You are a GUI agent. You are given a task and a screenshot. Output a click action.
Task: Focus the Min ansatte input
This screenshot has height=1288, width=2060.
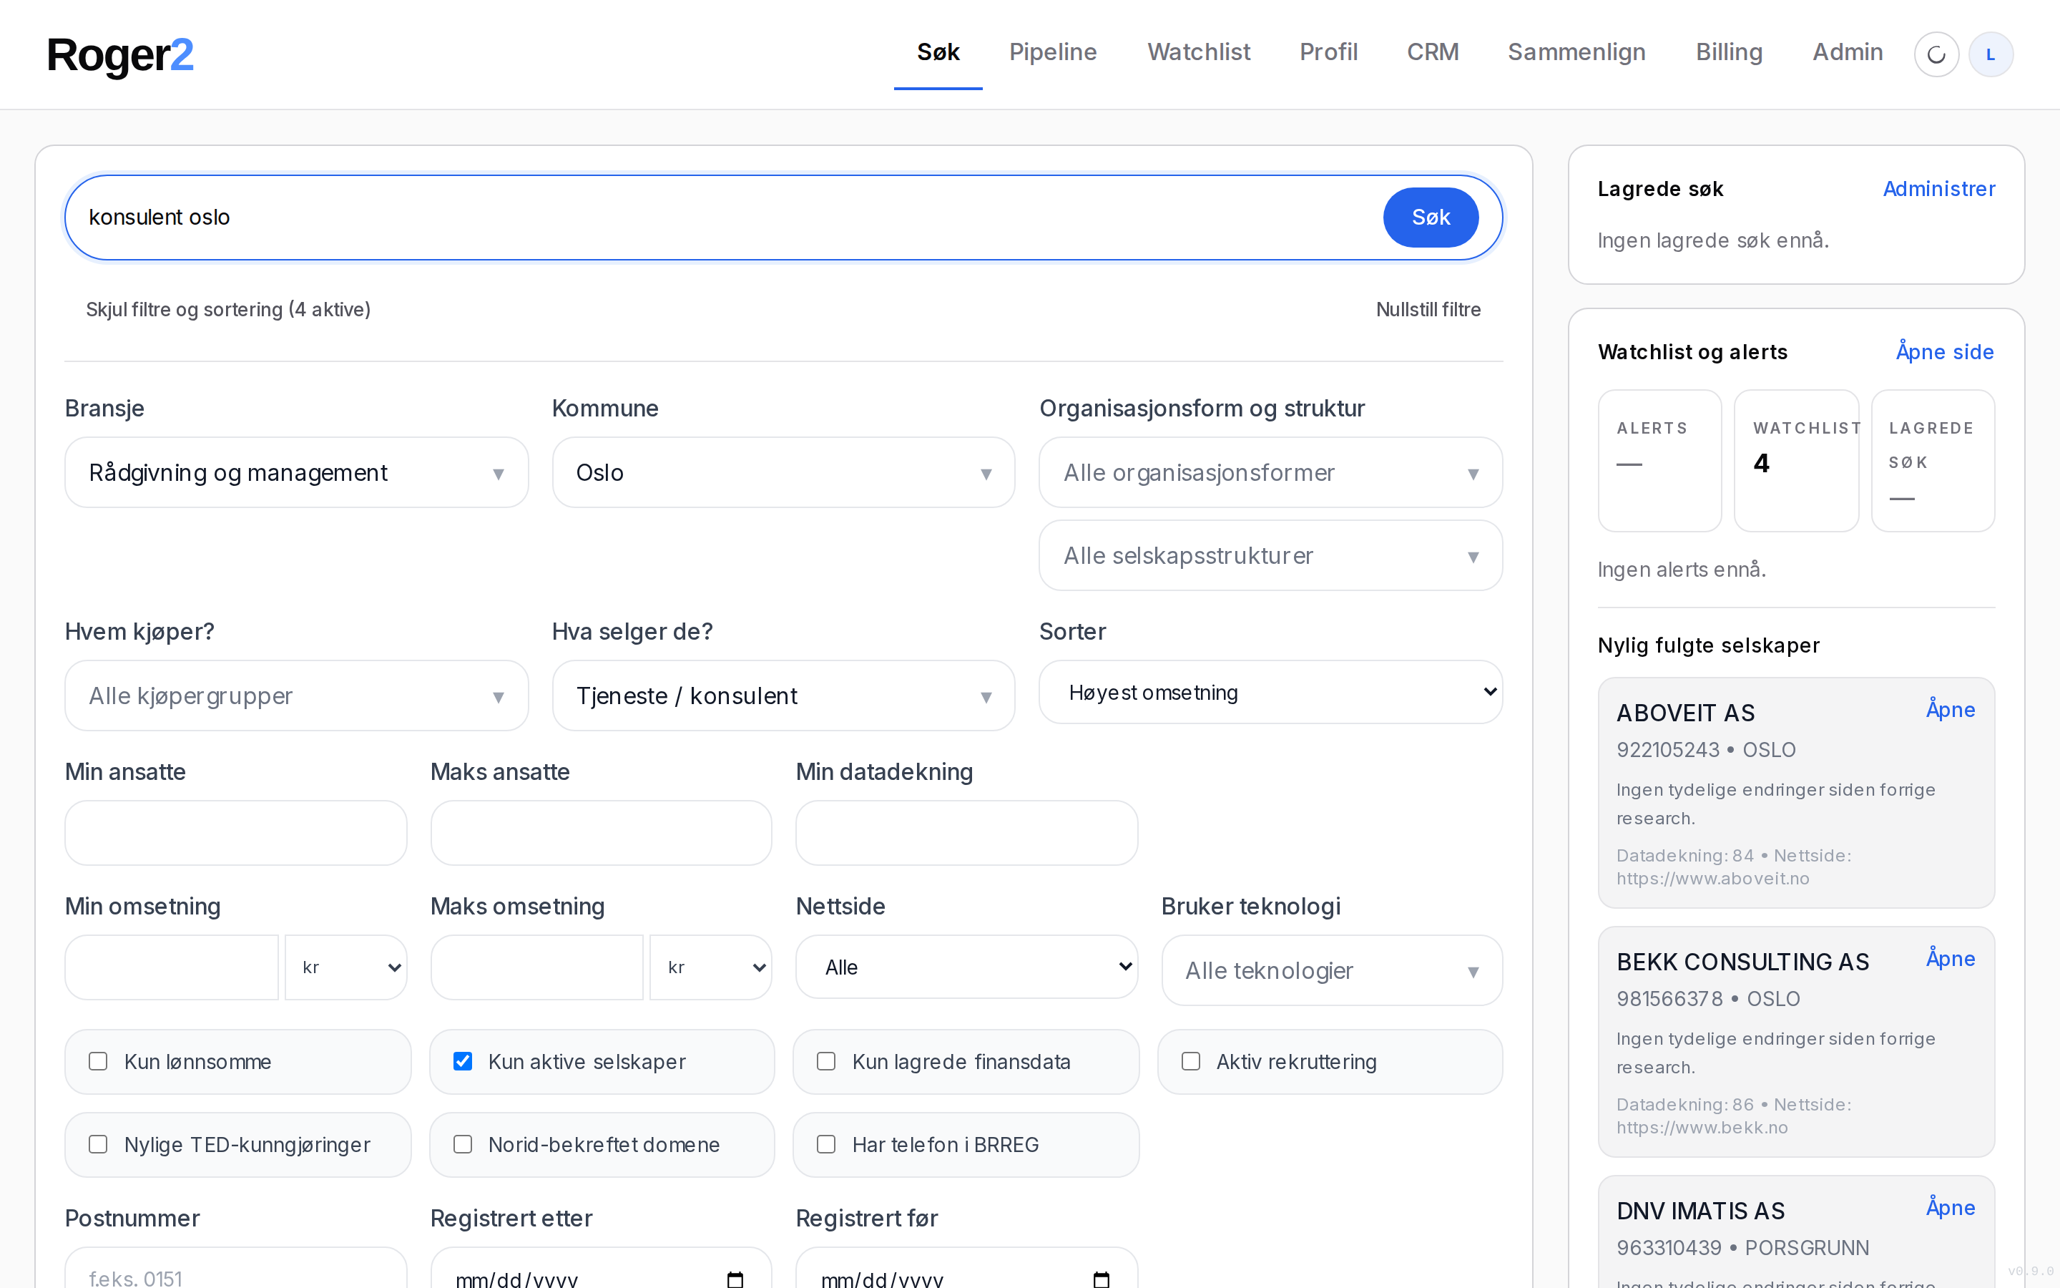(x=236, y=832)
